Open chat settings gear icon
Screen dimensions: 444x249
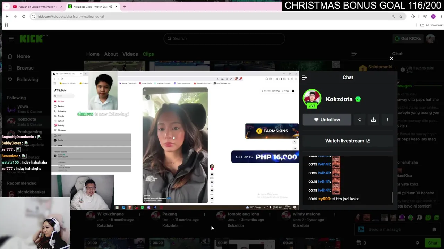418,243
